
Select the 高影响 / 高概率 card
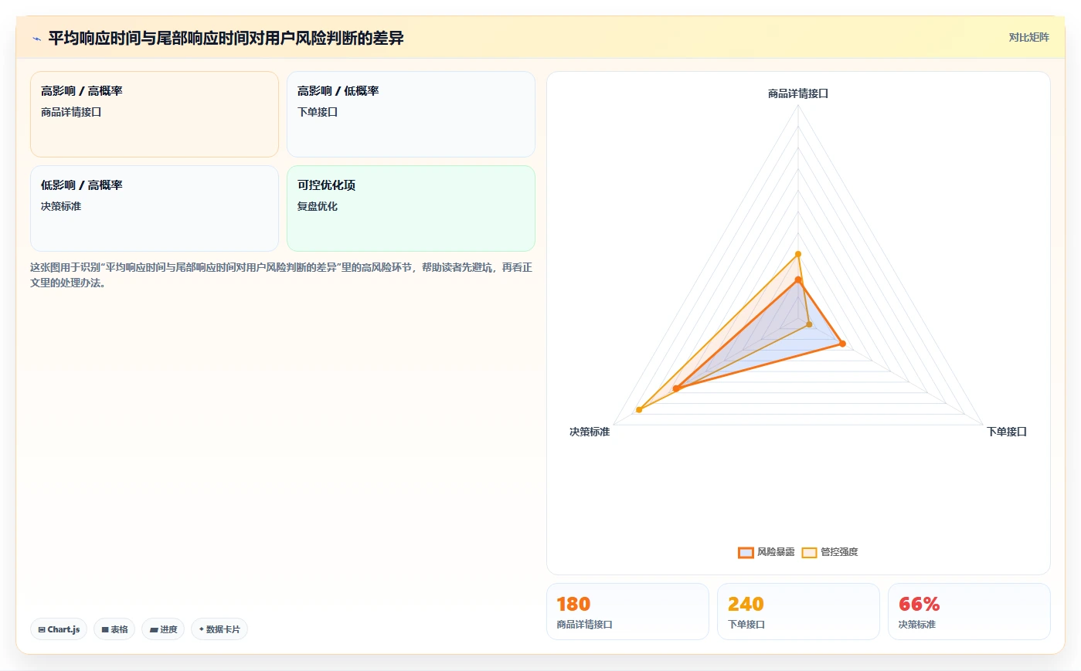coord(155,114)
